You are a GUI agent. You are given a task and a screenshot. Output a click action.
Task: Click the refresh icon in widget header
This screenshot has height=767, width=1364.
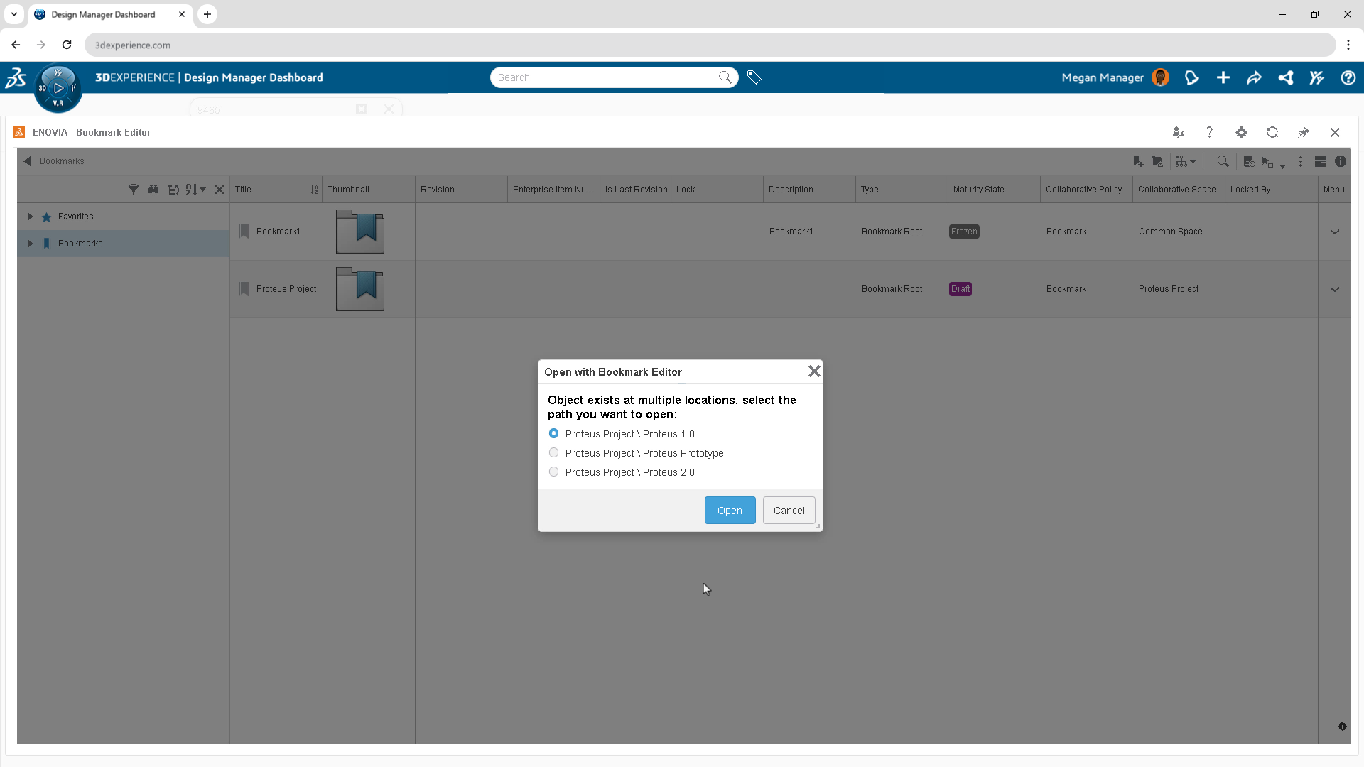coord(1272,132)
